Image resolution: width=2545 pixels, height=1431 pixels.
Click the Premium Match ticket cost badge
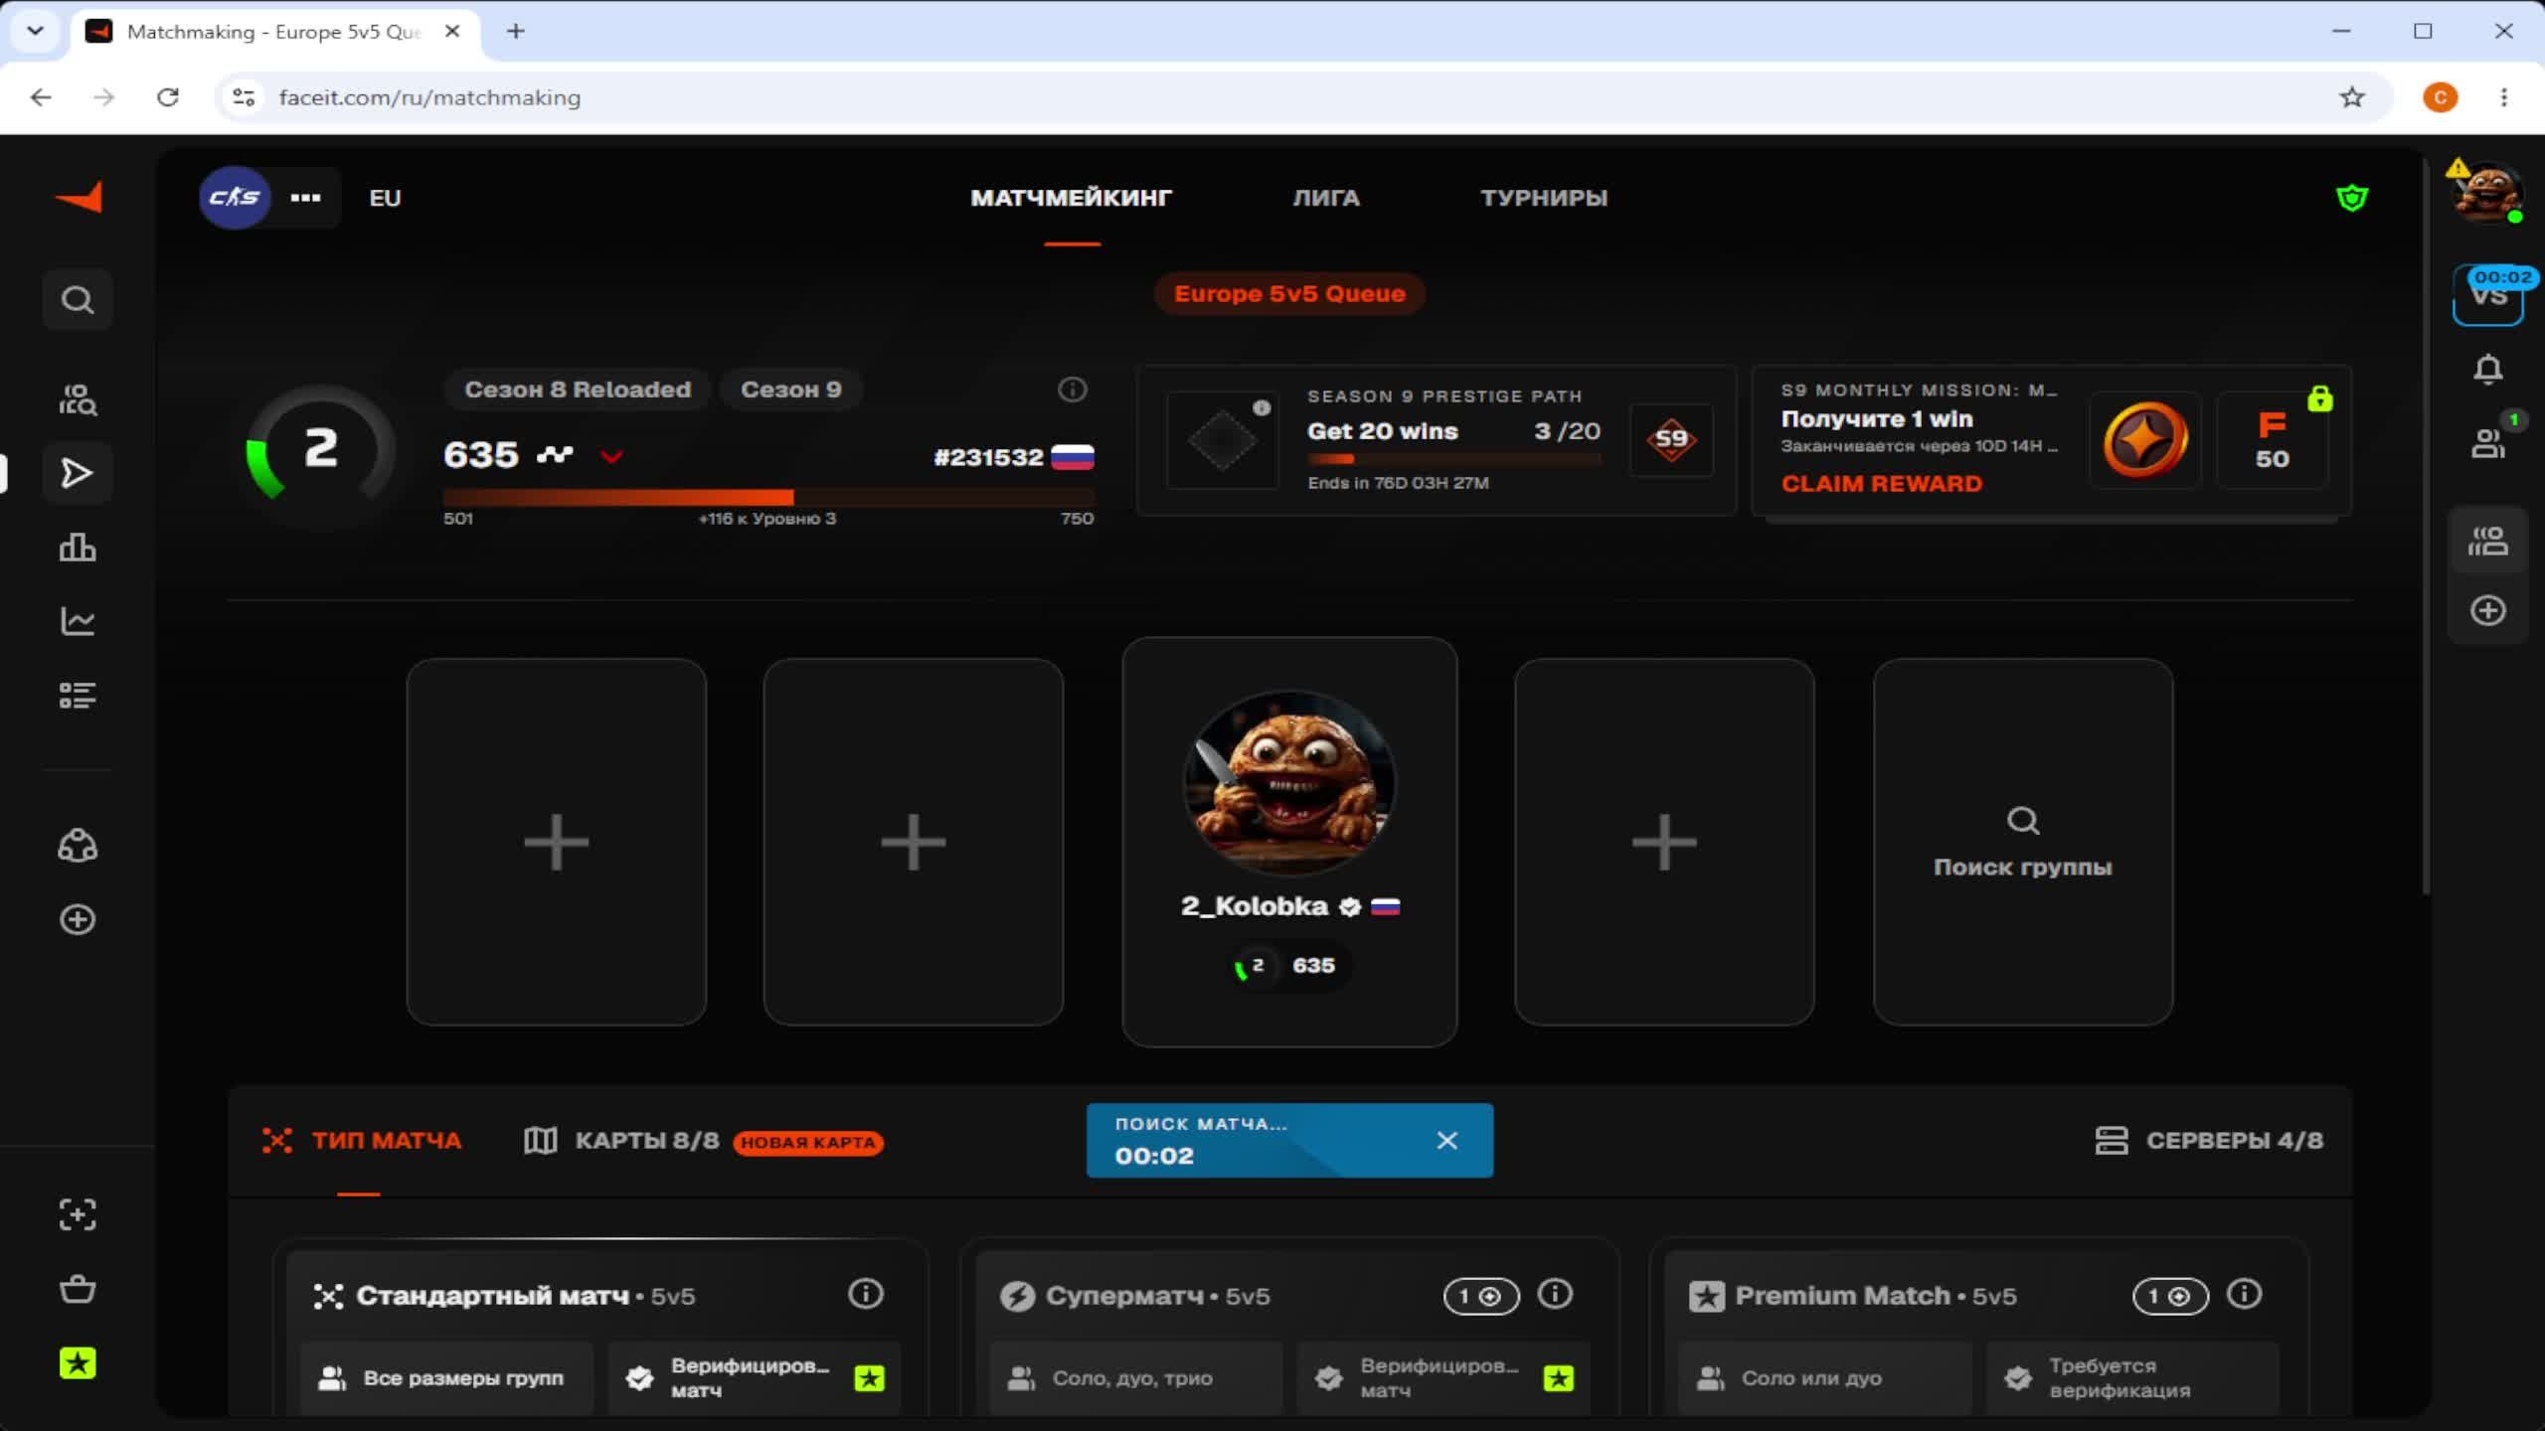coord(2170,1296)
